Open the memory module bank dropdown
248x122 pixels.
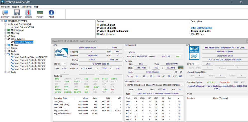(x=154, y=85)
